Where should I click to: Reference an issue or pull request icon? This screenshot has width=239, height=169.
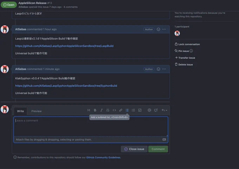[x=156, y=110]
